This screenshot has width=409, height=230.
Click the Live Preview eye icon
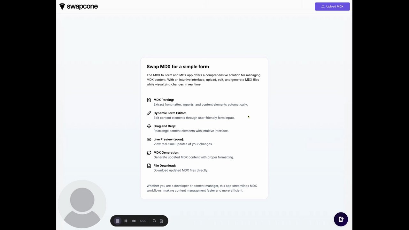149,140
